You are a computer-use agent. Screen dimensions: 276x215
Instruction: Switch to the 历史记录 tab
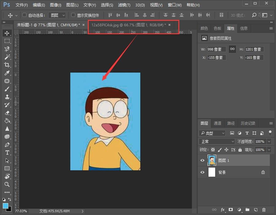click(x=248, y=123)
